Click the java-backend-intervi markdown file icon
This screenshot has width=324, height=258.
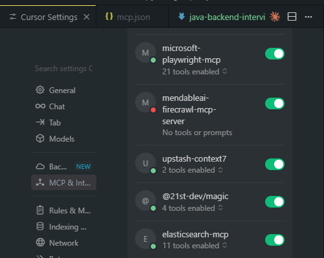(x=182, y=16)
